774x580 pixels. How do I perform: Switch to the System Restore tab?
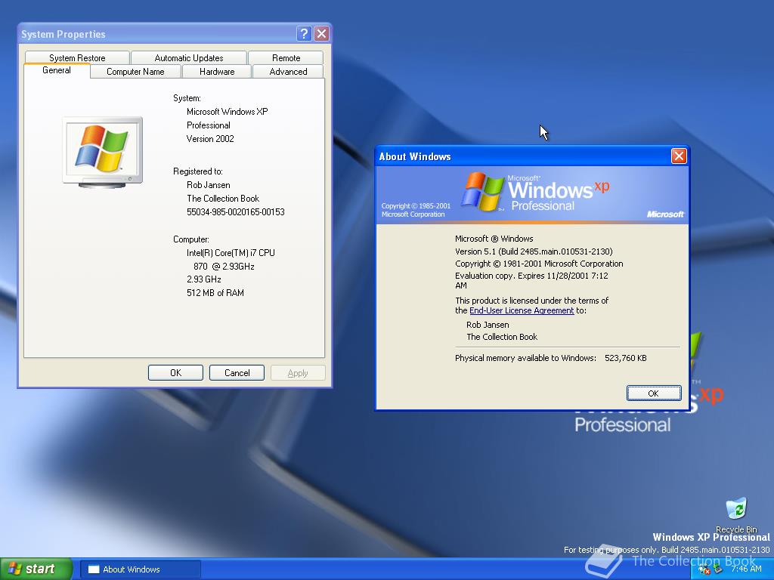(78, 57)
